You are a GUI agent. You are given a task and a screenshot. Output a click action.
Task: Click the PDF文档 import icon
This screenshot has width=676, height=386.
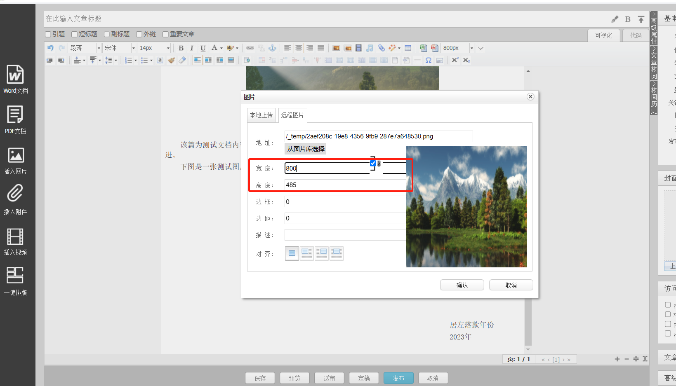(x=15, y=119)
